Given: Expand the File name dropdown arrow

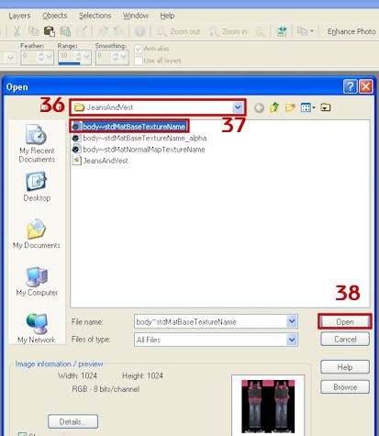Looking at the screenshot, I should coord(292,321).
